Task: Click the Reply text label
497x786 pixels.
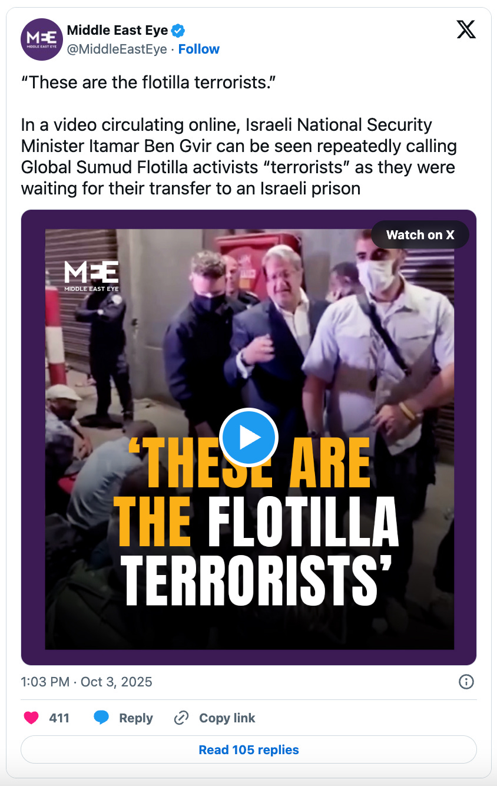Action: [136, 718]
